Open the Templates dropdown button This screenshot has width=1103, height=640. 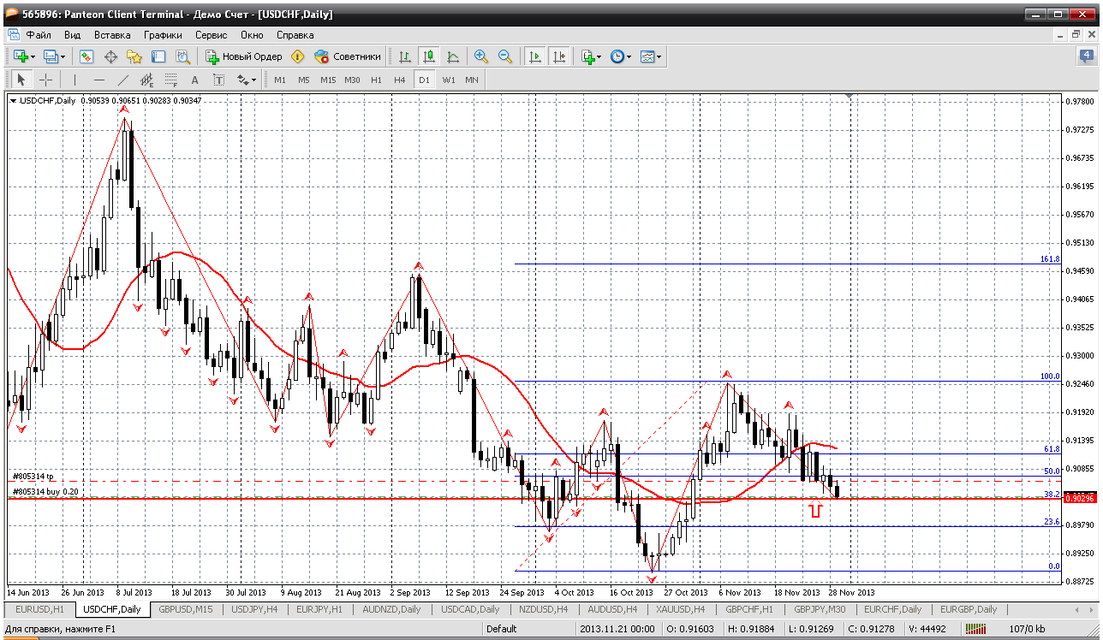click(651, 56)
